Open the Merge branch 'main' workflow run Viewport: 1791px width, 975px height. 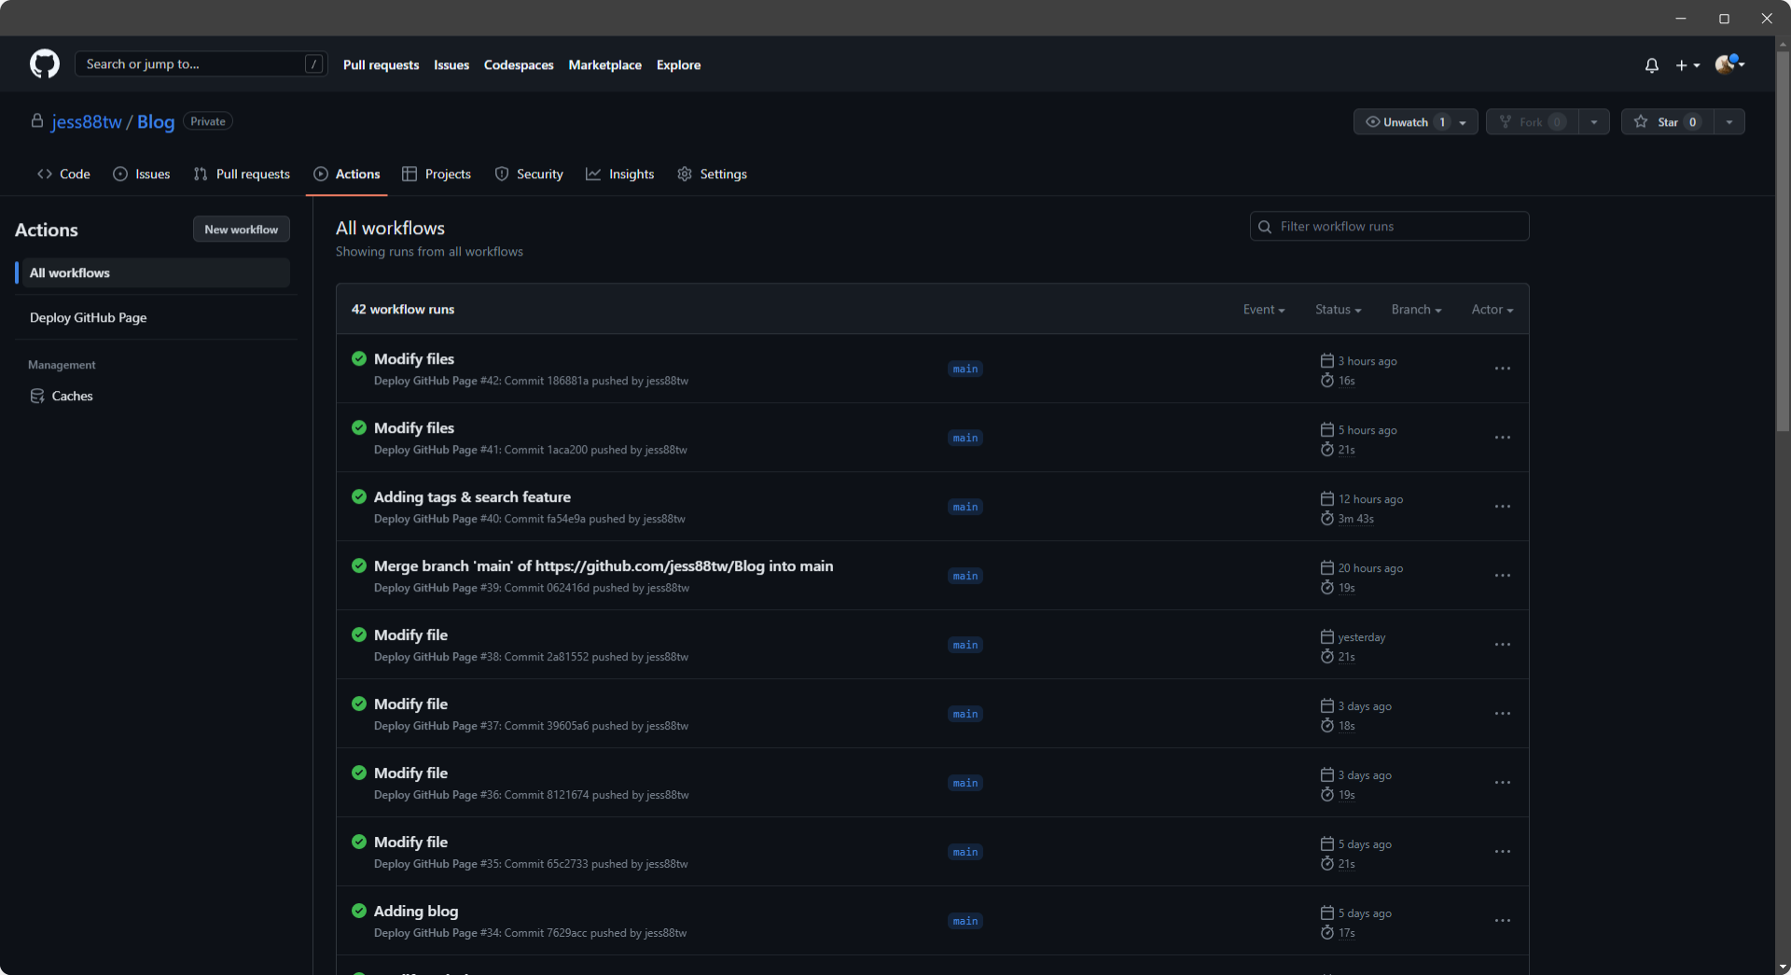[x=604, y=566]
